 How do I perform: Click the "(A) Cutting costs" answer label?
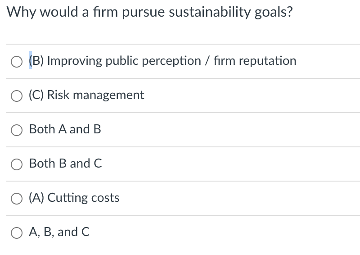point(74,198)
